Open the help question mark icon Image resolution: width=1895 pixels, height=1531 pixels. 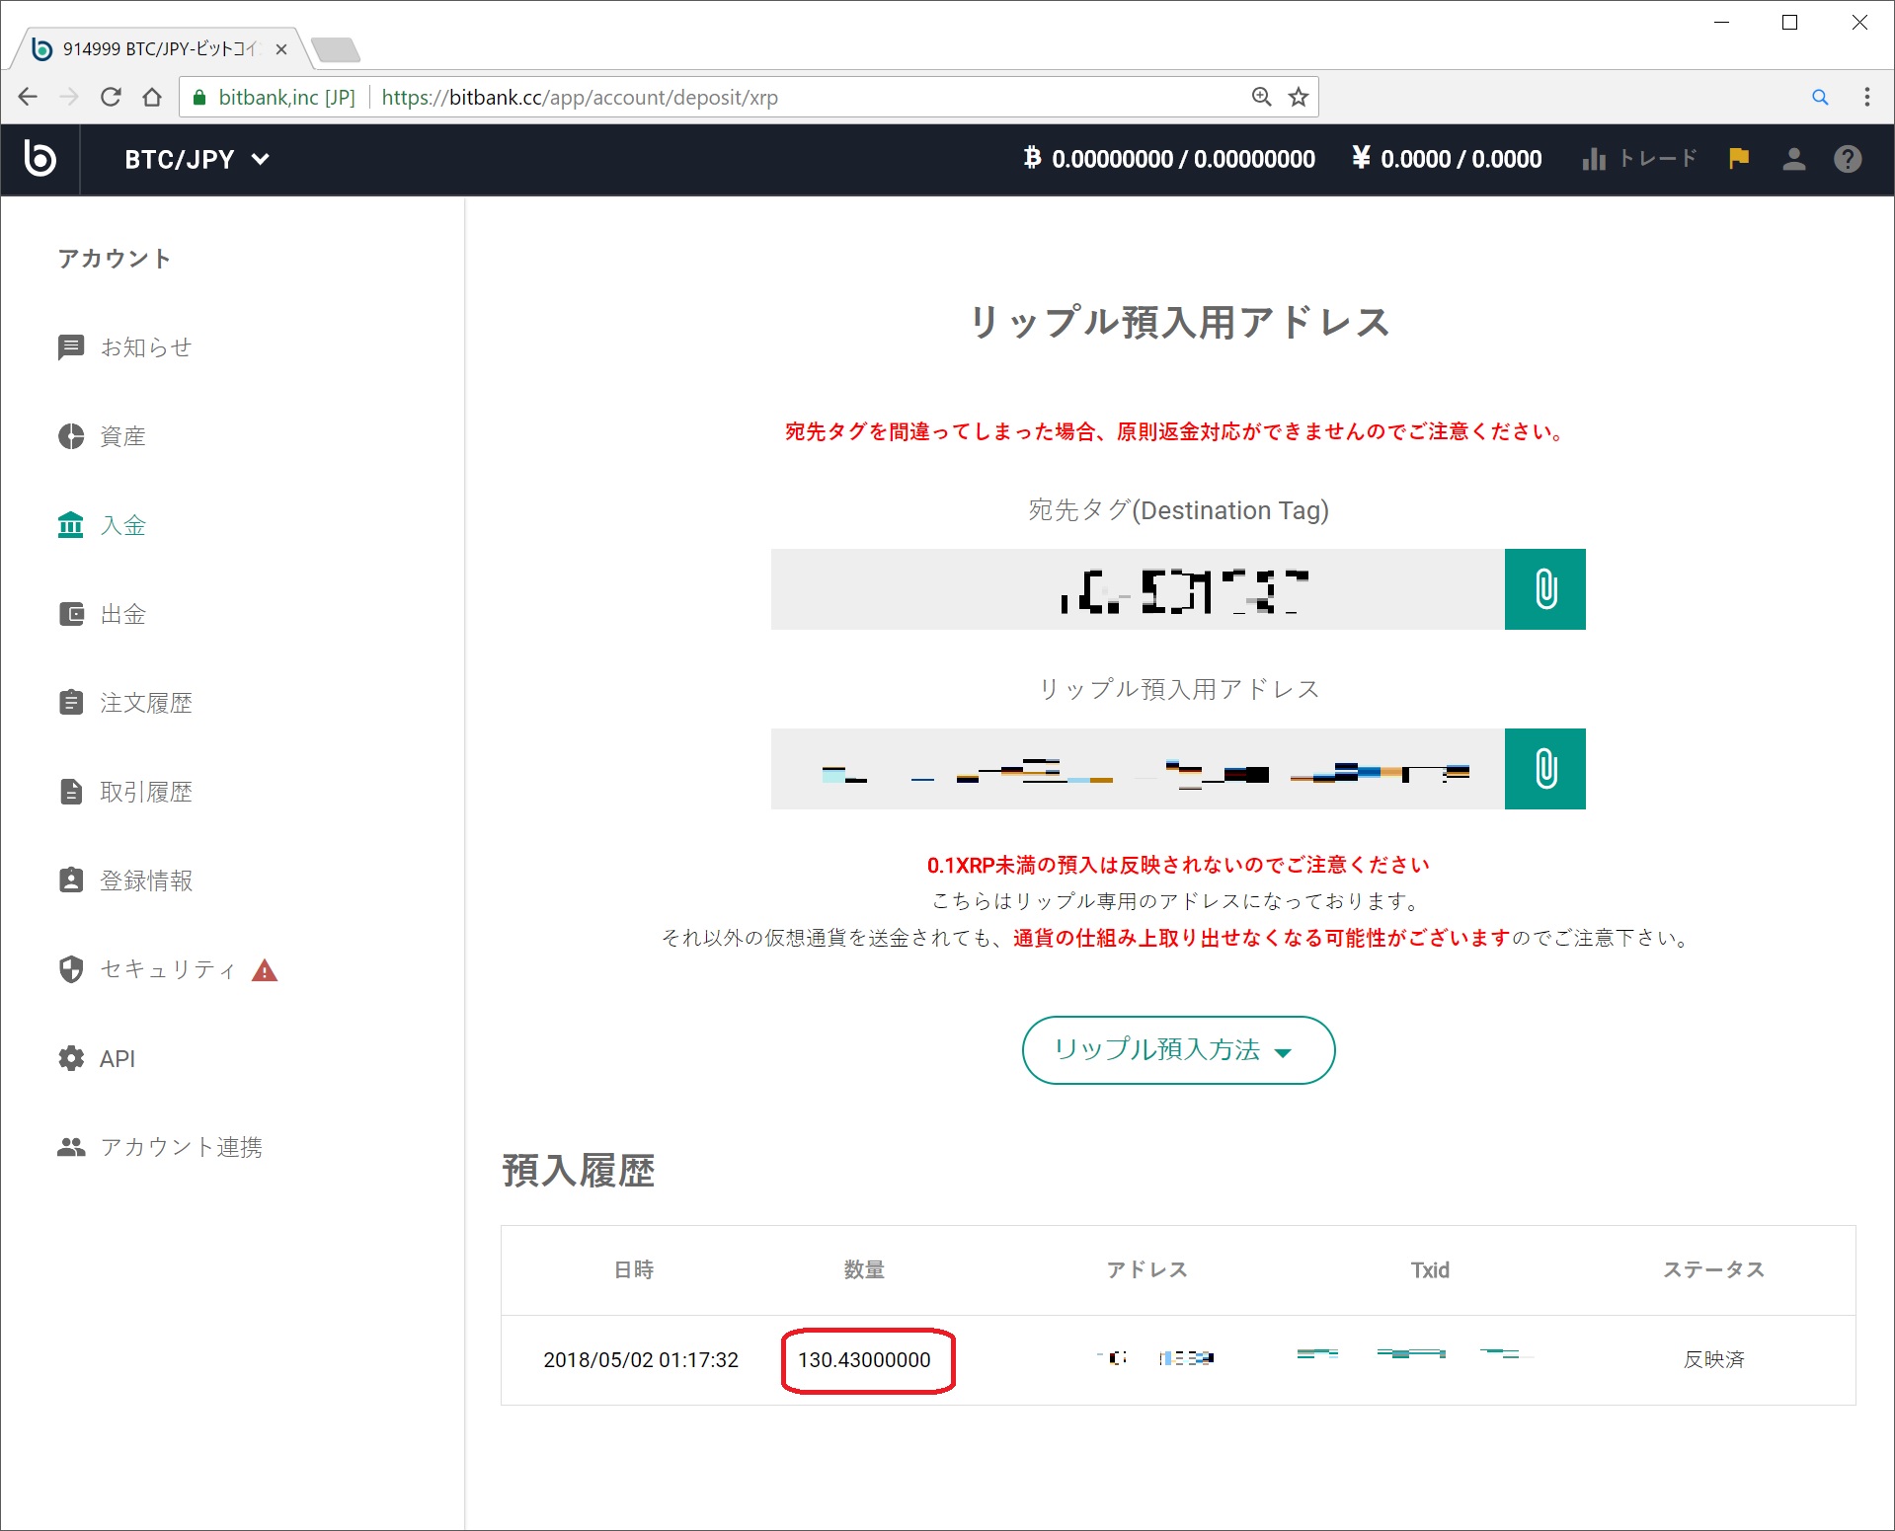click(1848, 159)
